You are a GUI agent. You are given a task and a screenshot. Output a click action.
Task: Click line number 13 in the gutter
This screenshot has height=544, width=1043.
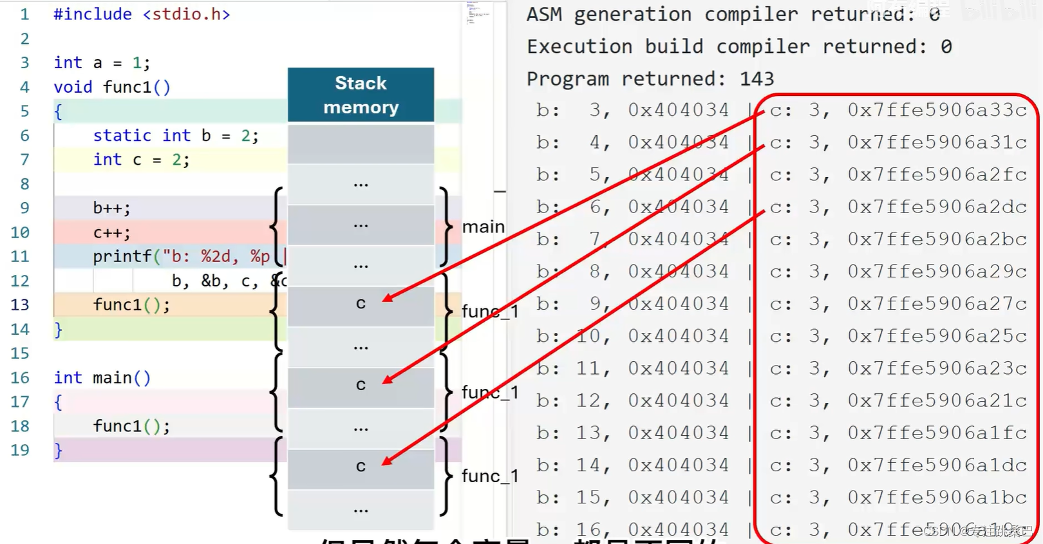20,305
